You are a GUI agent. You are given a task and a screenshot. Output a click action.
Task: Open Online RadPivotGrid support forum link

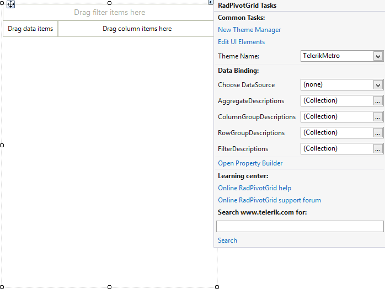(x=269, y=200)
